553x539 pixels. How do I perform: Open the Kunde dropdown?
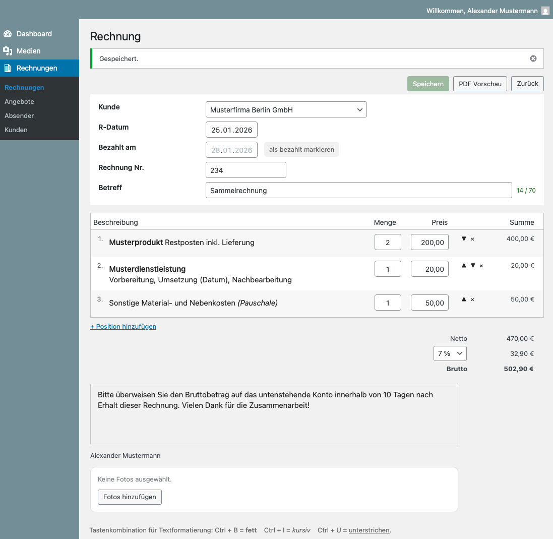(x=286, y=109)
